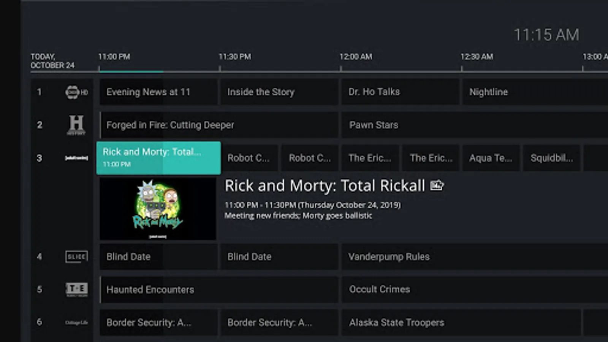608x342 pixels.
Task: Choose Forged in Fire: Cutting Deeper
Action: [219, 125]
